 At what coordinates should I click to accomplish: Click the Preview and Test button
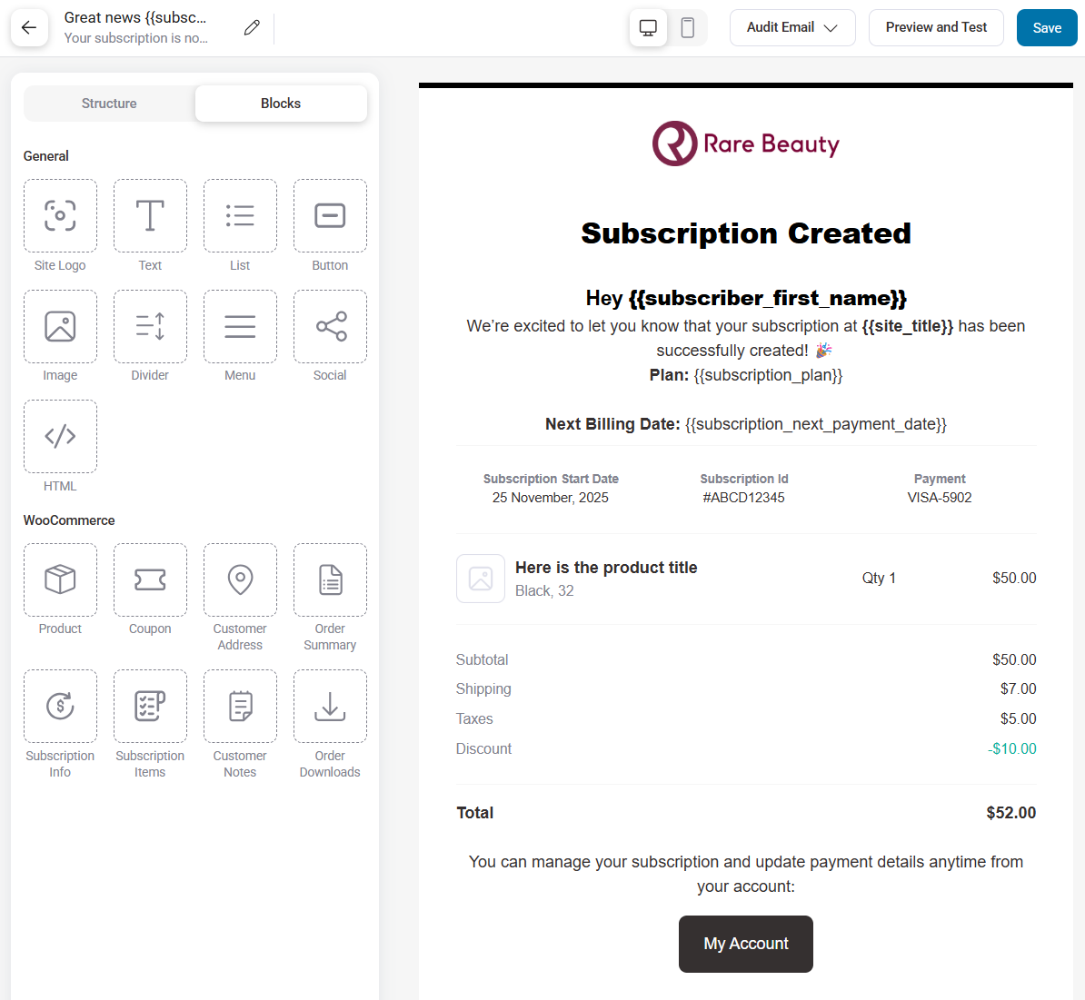click(936, 27)
